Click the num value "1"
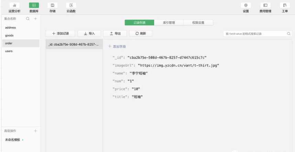 (131, 81)
